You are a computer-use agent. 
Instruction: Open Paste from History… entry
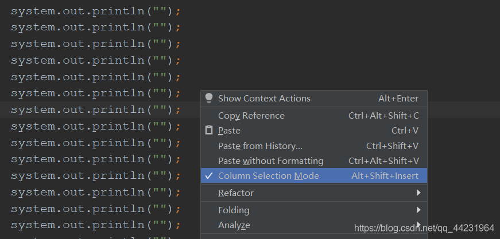260,146
